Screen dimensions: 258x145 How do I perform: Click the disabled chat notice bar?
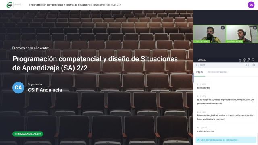click(x=226, y=140)
